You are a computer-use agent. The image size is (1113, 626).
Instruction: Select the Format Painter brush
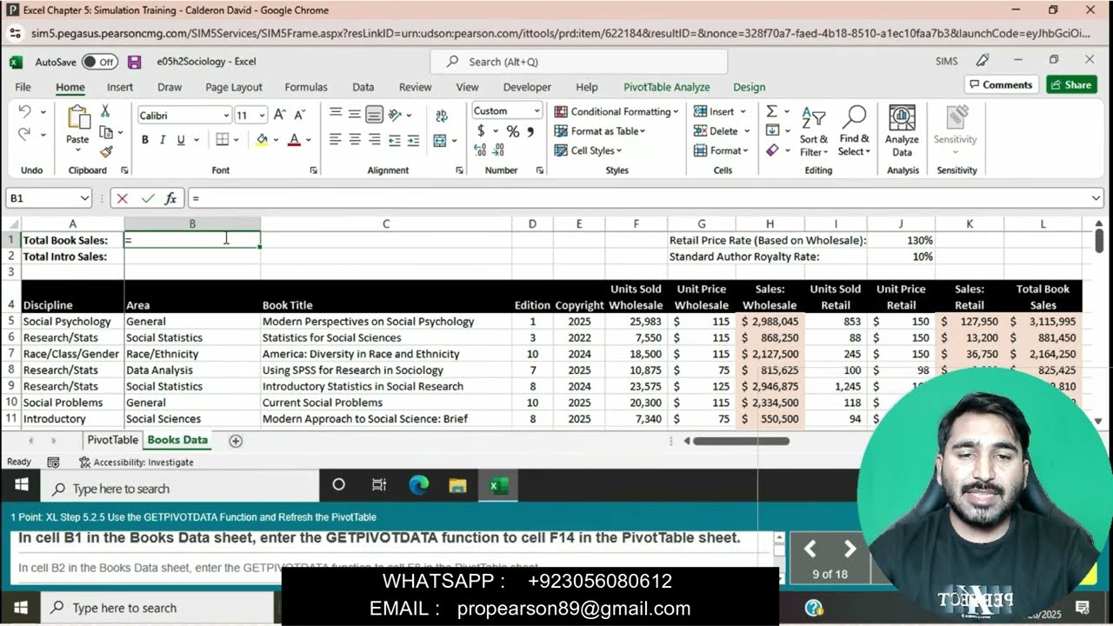(105, 151)
